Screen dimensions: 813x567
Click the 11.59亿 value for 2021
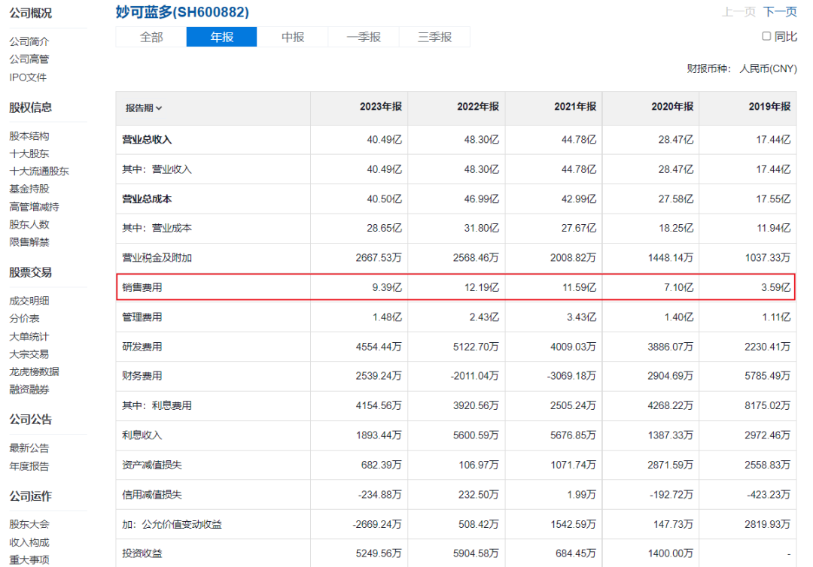coord(579,287)
